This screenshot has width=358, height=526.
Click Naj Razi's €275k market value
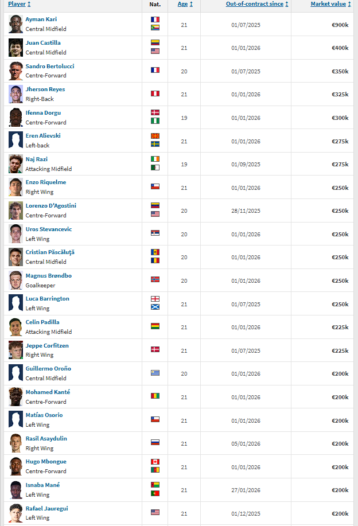[x=340, y=165]
